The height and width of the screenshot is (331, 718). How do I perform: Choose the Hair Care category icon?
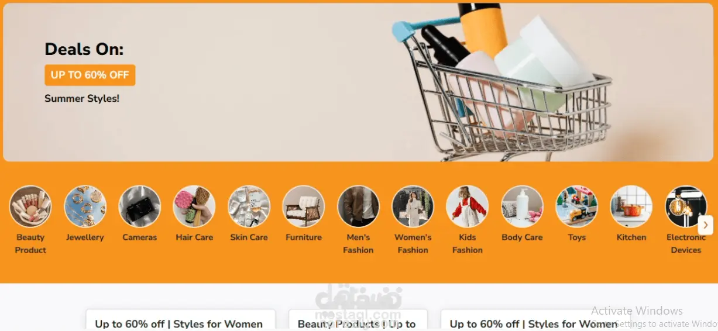pyautogui.click(x=194, y=206)
